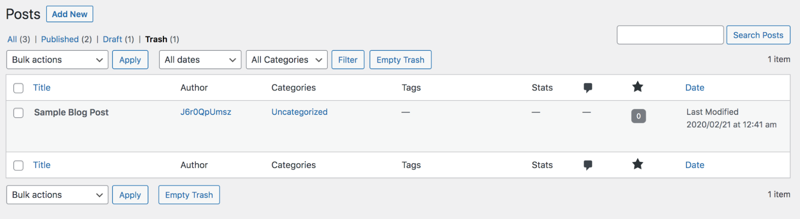Sort posts by the Date column header
Image resolution: width=800 pixels, height=219 pixels.
(695, 88)
